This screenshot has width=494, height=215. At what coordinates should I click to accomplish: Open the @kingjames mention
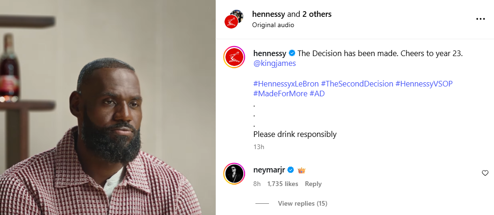[275, 63]
